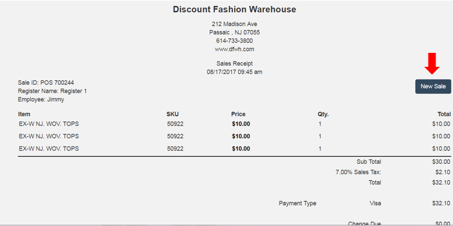Click the 212 Madison Ave address line
Screen dimensions: 453x226
click(x=234, y=24)
